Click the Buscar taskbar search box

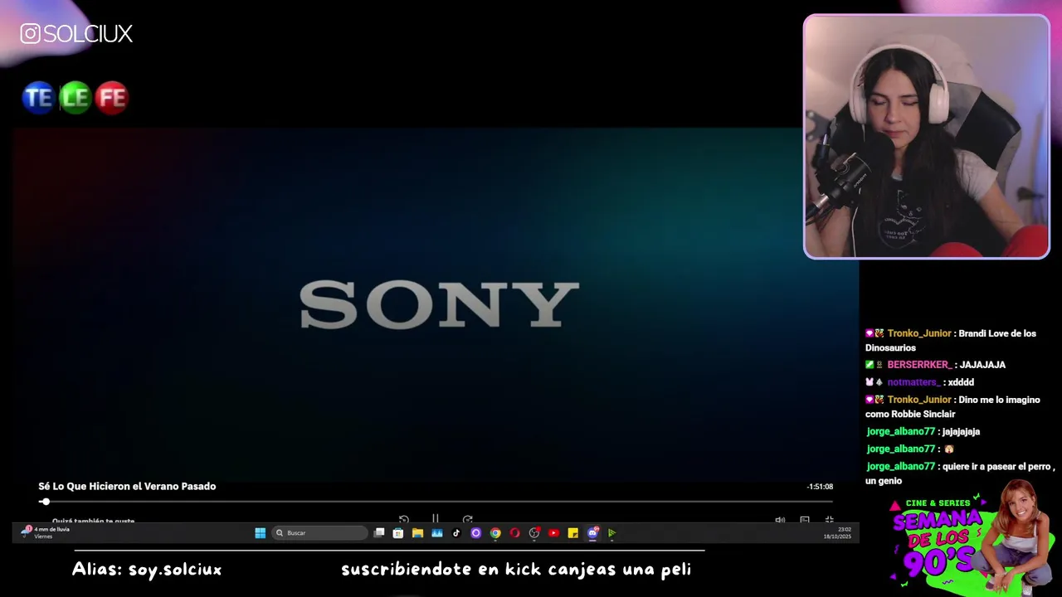pos(319,533)
